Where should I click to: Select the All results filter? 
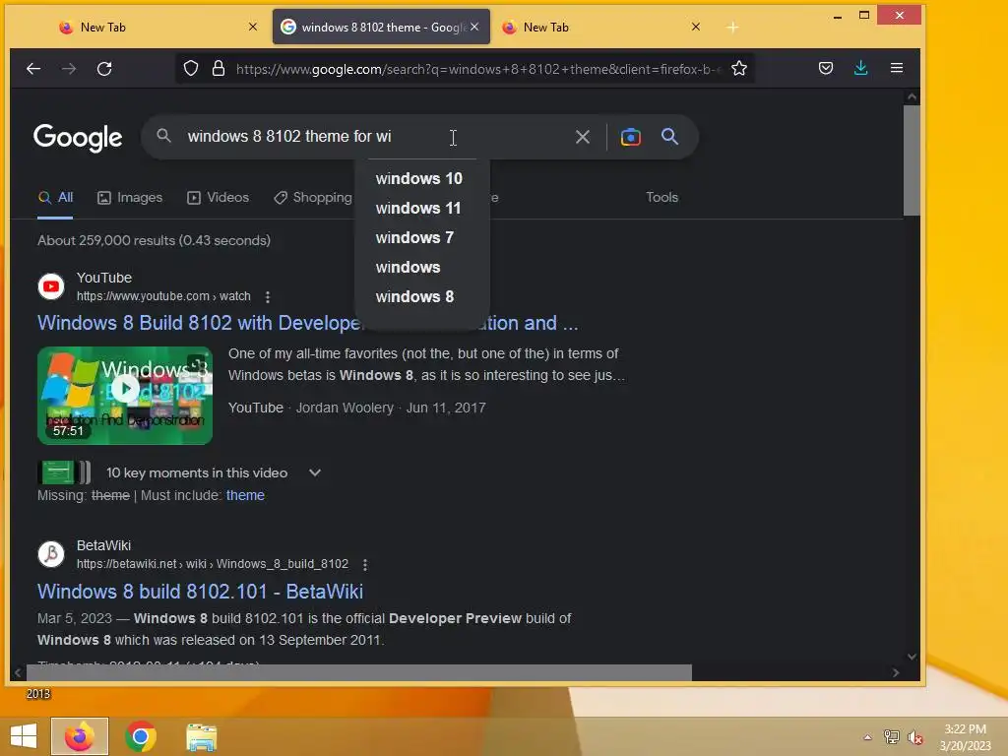[55, 197]
